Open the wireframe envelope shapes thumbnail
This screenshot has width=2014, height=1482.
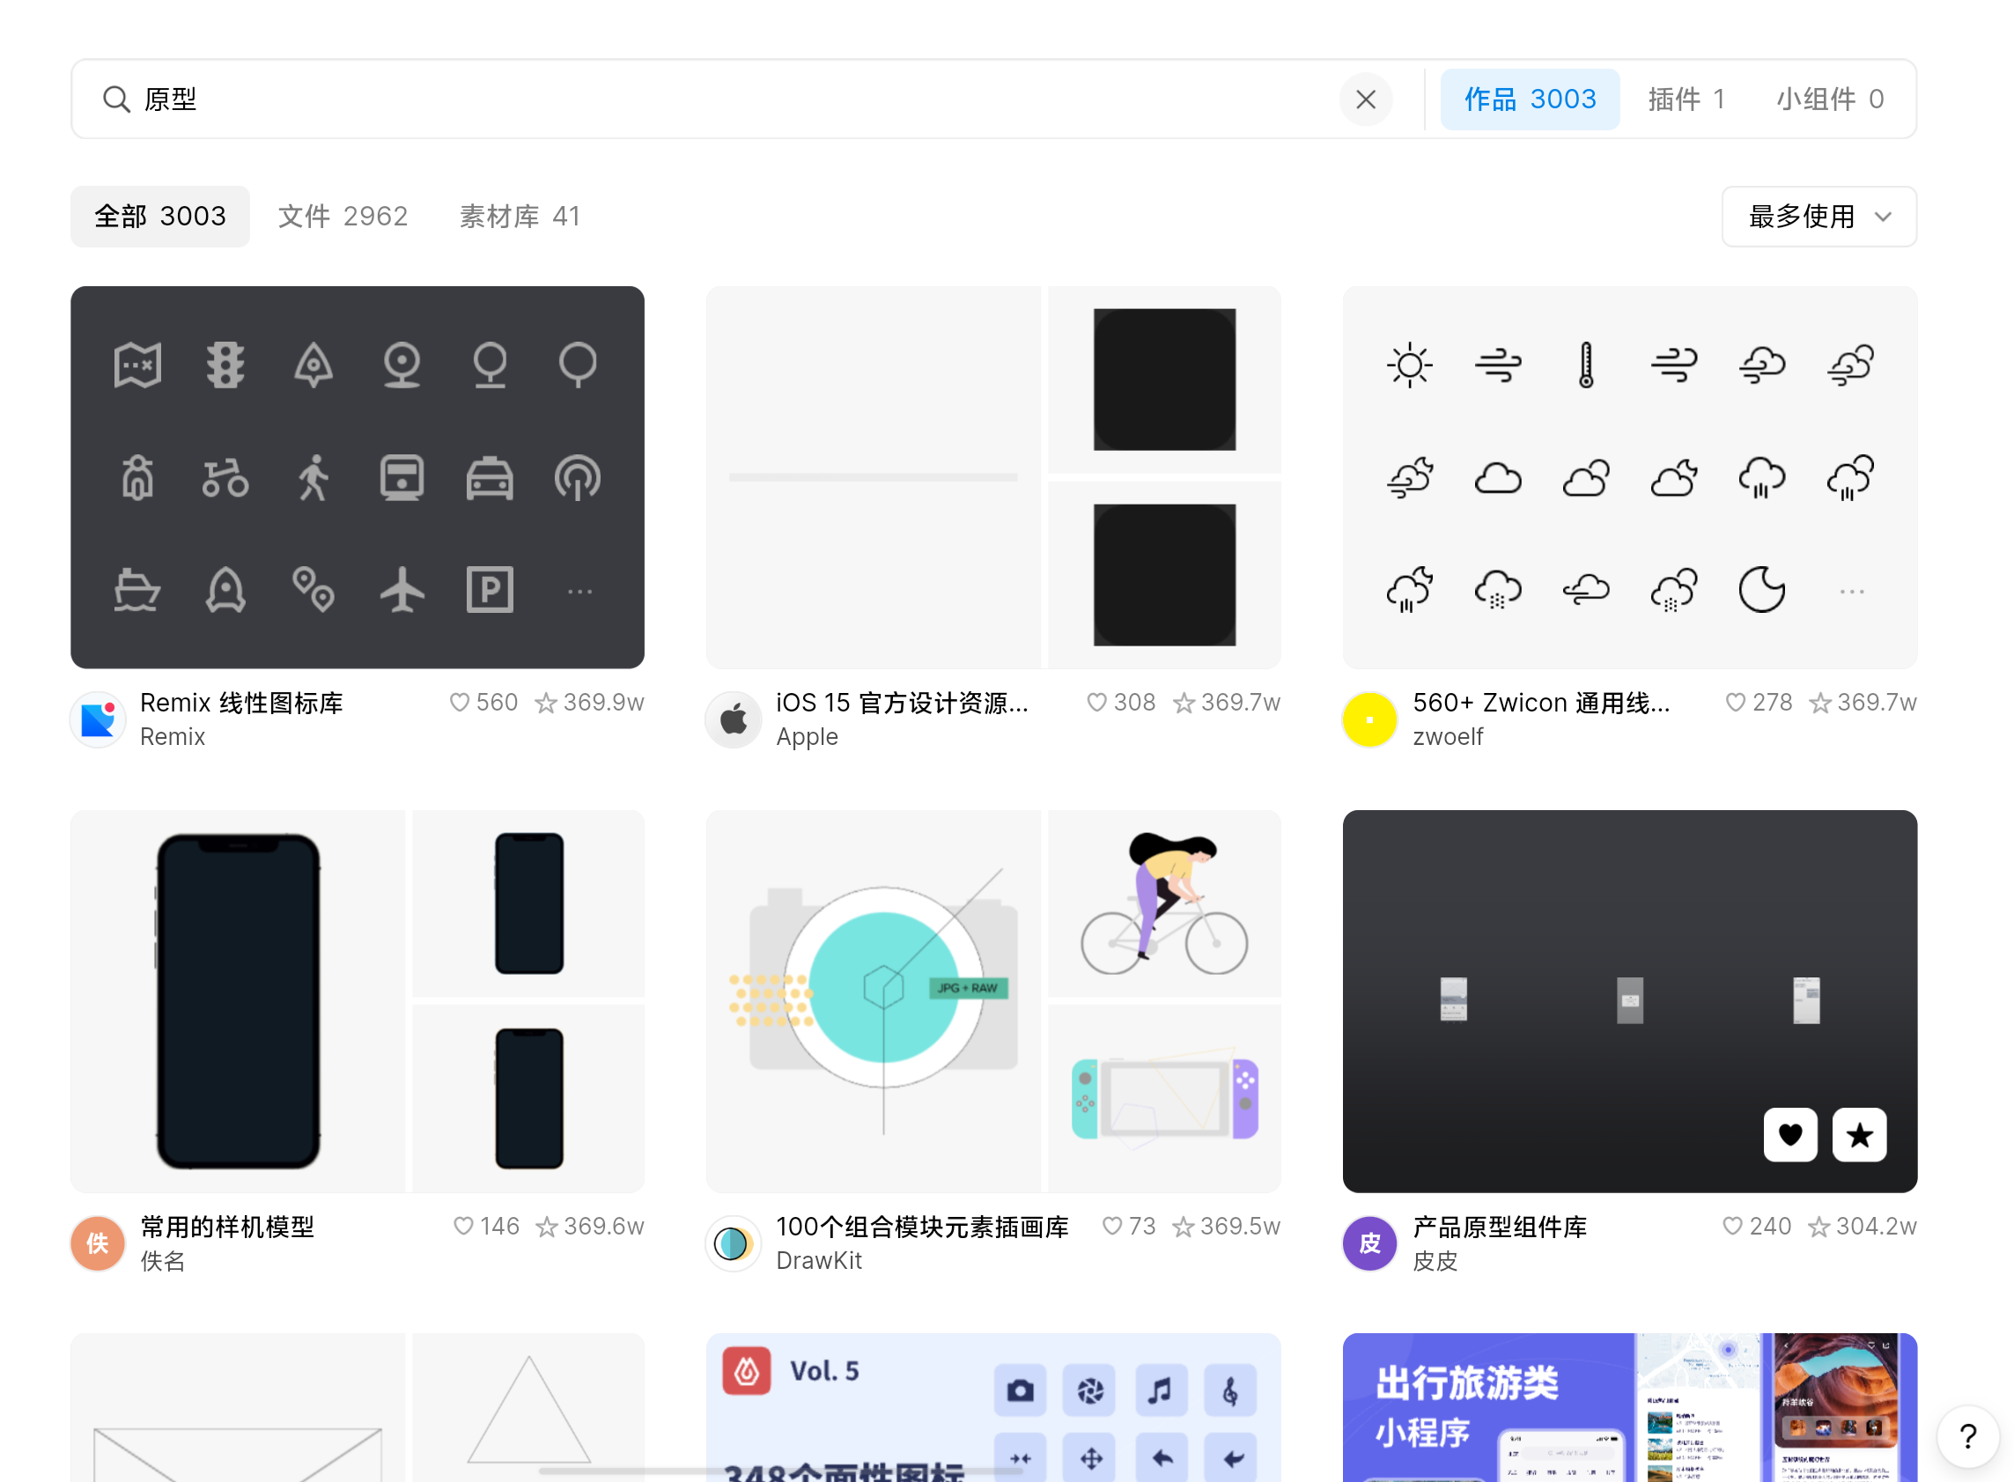click(357, 1406)
